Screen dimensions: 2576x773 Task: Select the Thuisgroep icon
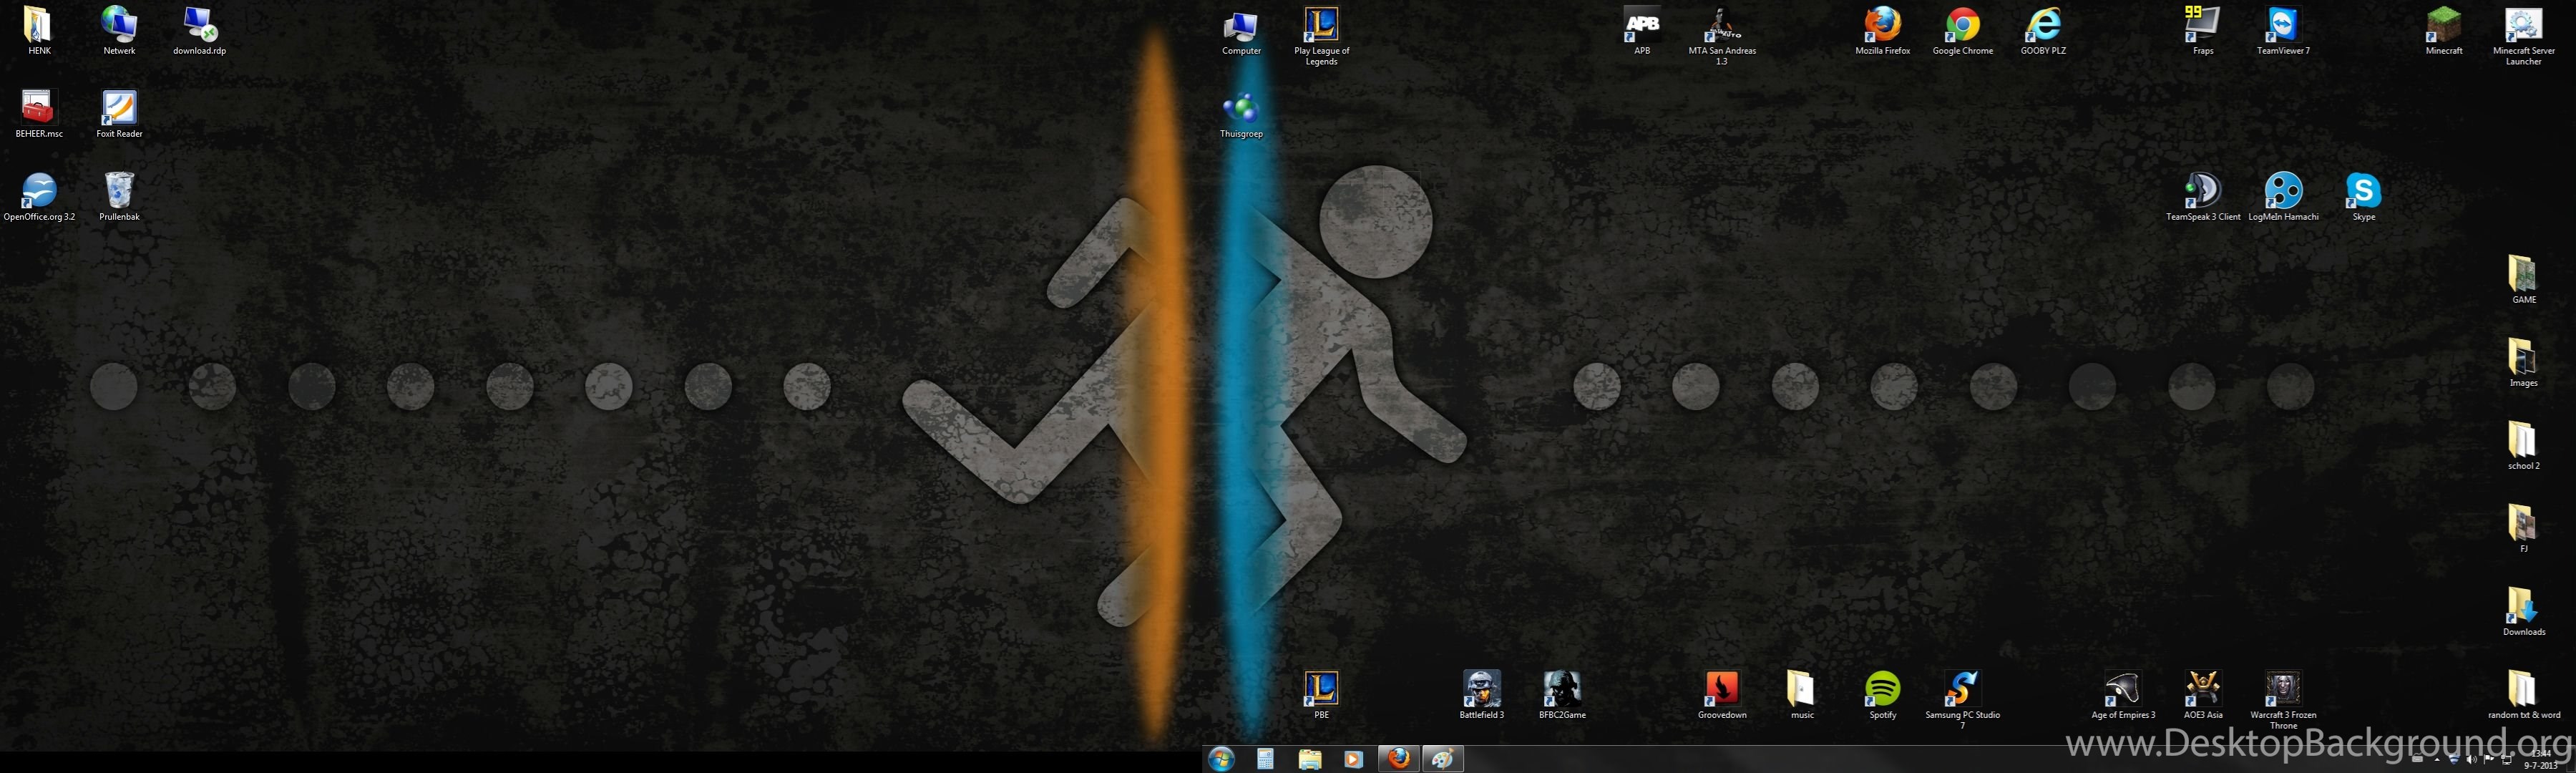[1241, 113]
